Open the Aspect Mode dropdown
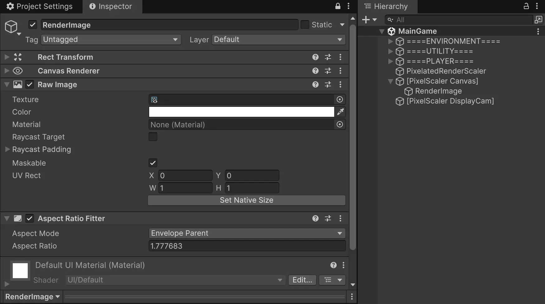545x304 pixels. coord(246,233)
